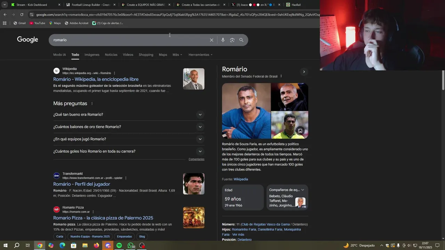Open the Caja de alertas bookmark
The width and height of the screenshot is (445, 250).
tap(108, 23)
